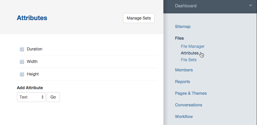The height and width of the screenshot is (125, 257).
Task: Open the Reports section
Action: 182,82
